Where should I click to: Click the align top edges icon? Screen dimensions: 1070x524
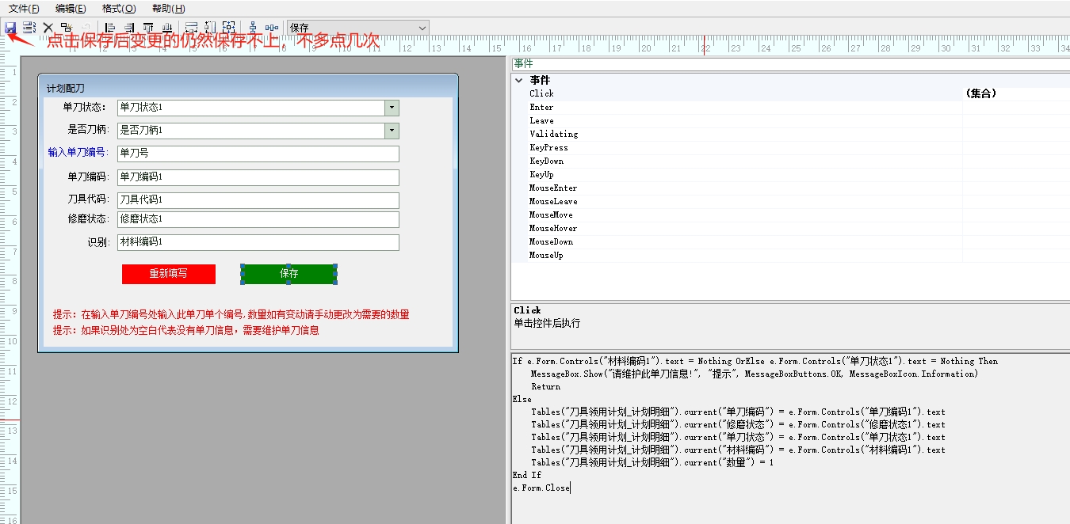click(148, 28)
